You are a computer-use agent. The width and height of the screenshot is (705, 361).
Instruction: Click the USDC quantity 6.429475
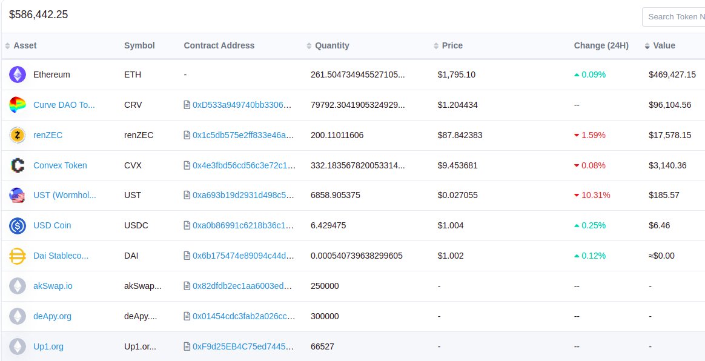(328, 225)
